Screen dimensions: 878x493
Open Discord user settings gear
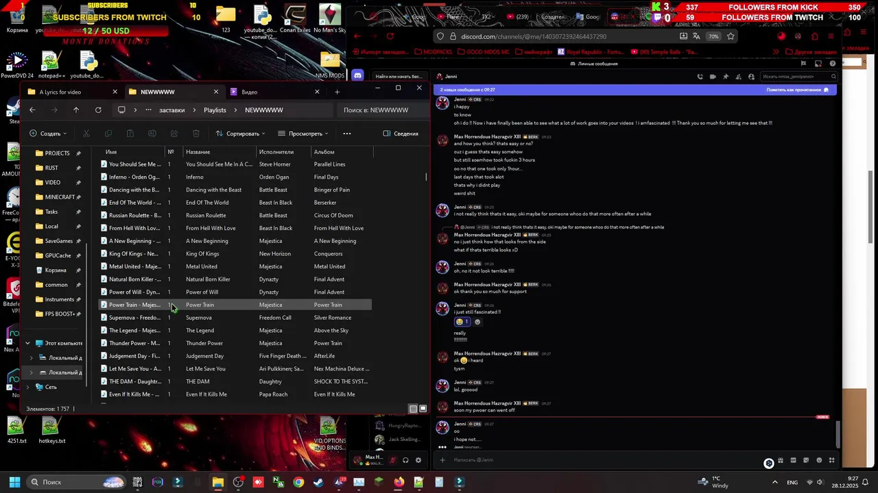click(x=418, y=460)
